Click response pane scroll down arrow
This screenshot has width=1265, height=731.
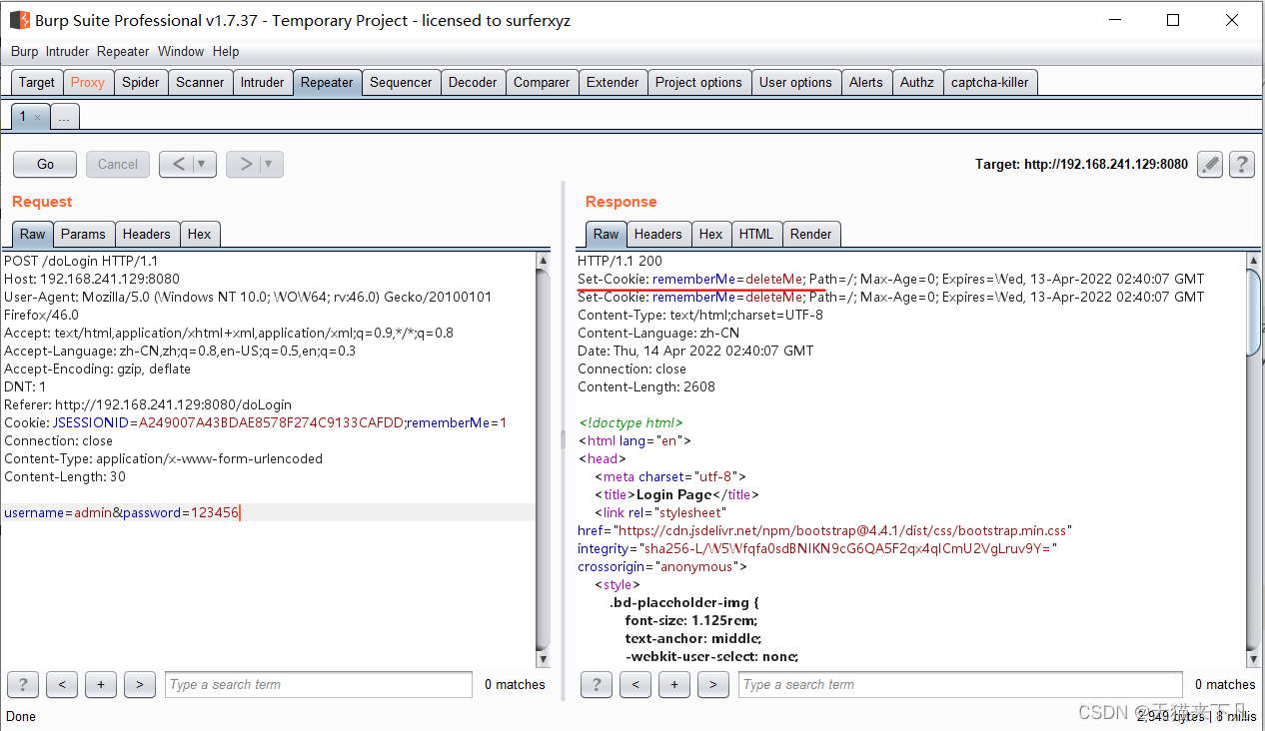(x=1254, y=660)
